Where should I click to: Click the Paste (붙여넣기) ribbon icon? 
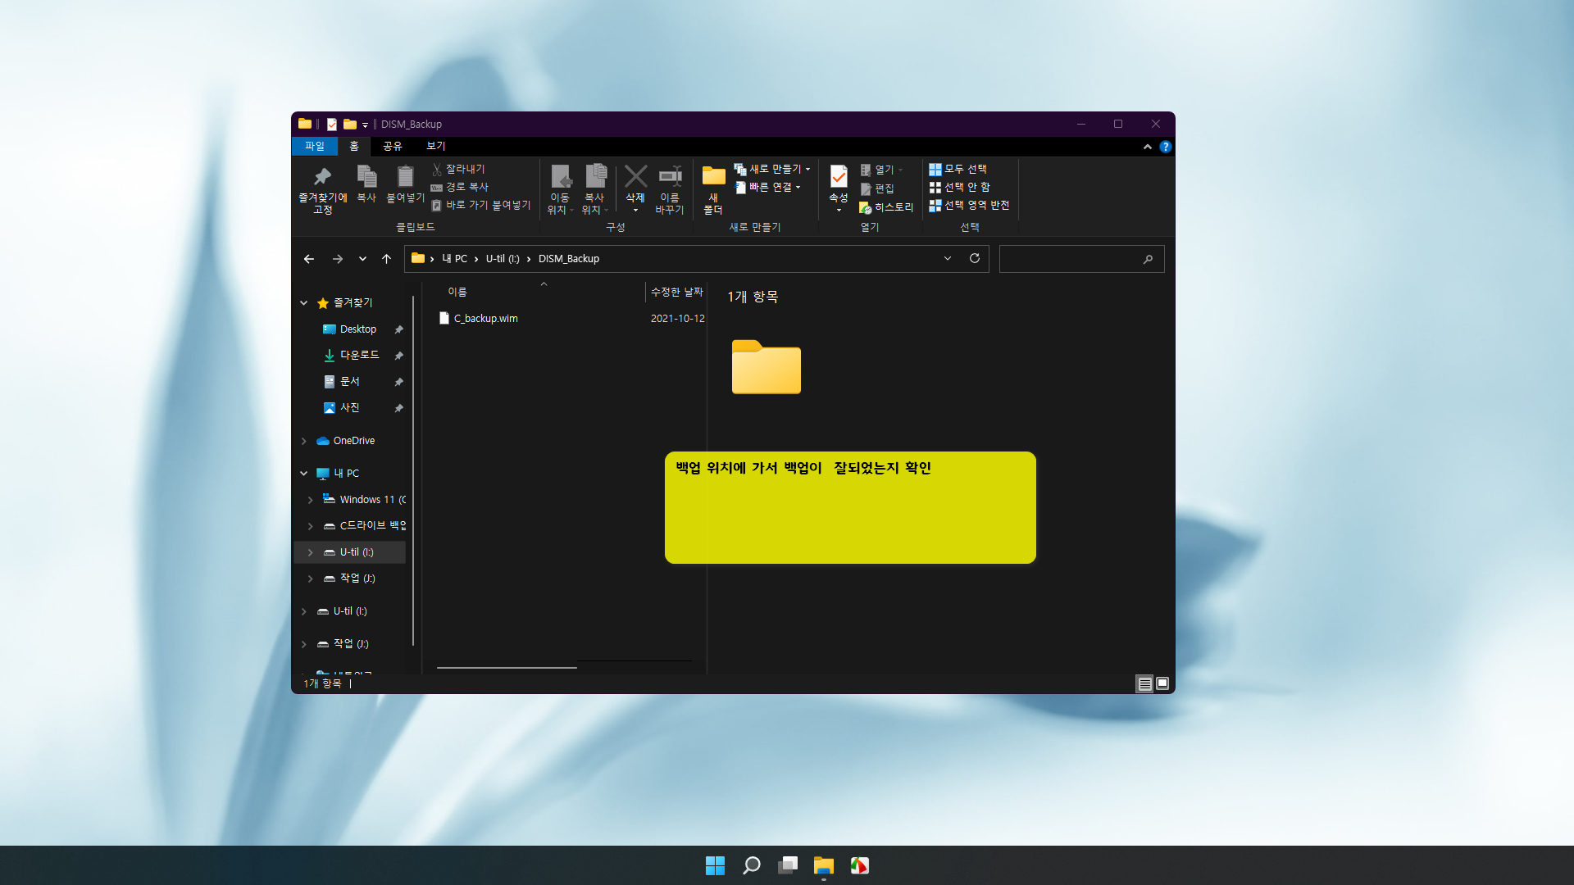click(405, 176)
